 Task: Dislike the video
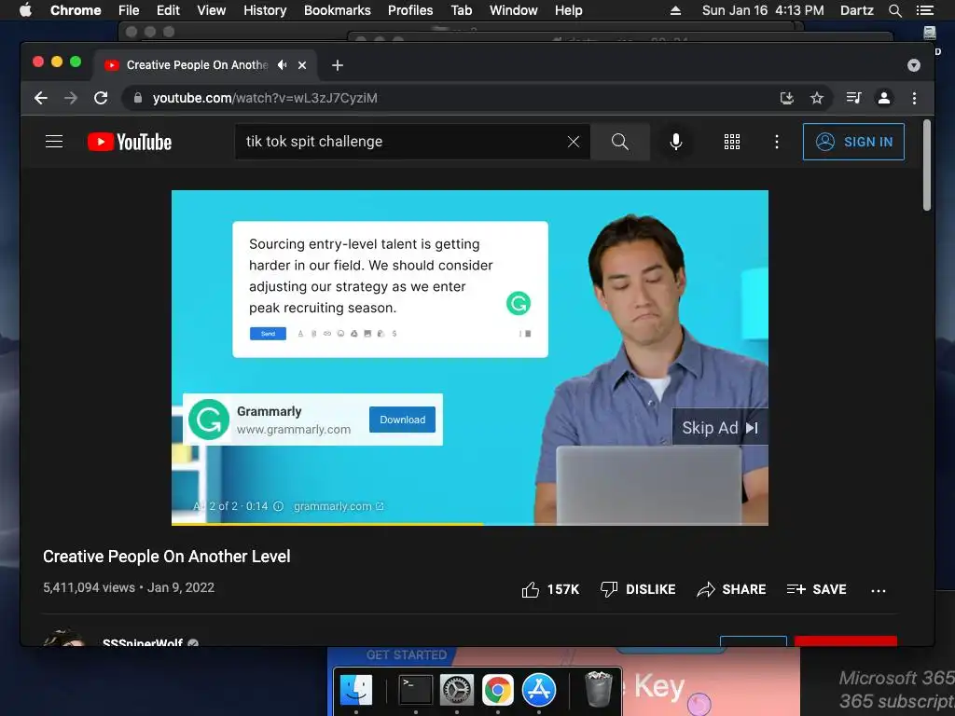coord(638,589)
